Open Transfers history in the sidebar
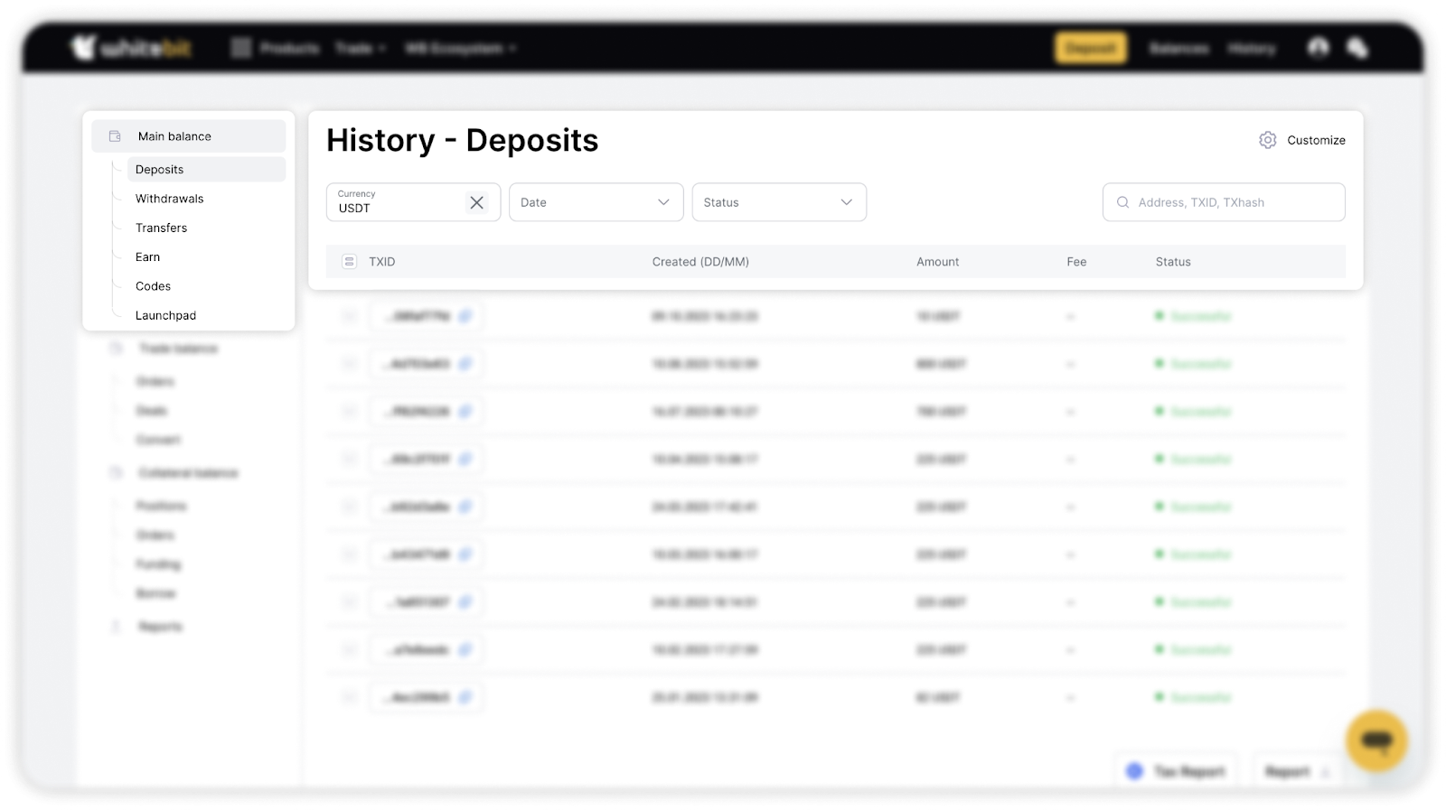The height and width of the screenshot is (810, 1446). (x=162, y=228)
